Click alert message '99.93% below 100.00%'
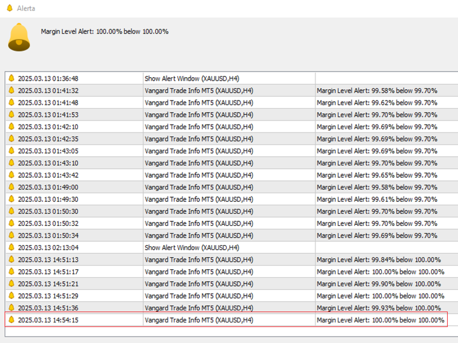Screen dimensions: 458x343 378,308
